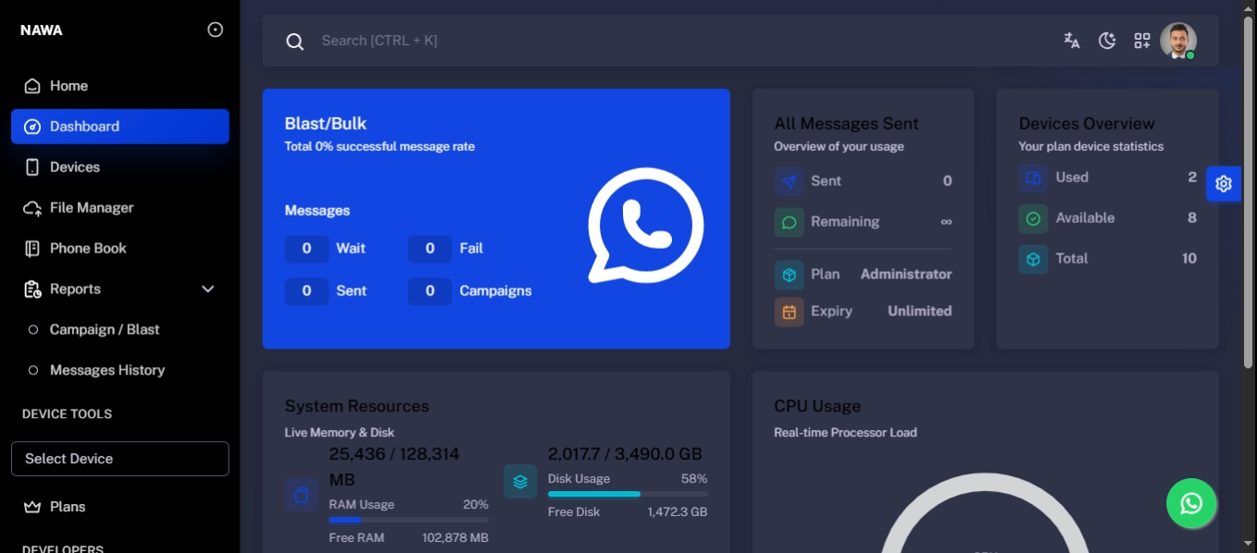
Task: Click the Disk Usage progress bar
Action: (x=628, y=494)
